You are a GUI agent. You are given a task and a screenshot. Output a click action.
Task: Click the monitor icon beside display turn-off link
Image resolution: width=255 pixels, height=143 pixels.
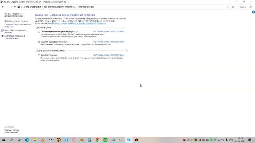point(2,31)
